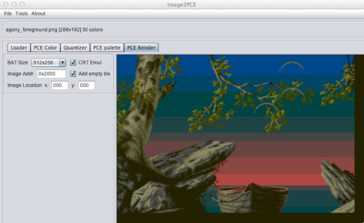The width and height of the screenshot is (364, 223).
Task: Click the Image Addr label
Action: coord(20,74)
